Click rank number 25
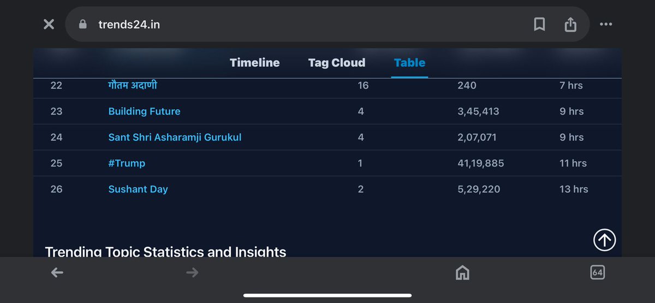Image resolution: width=655 pixels, height=303 pixels. pyautogui.click(x=56, y=163)
